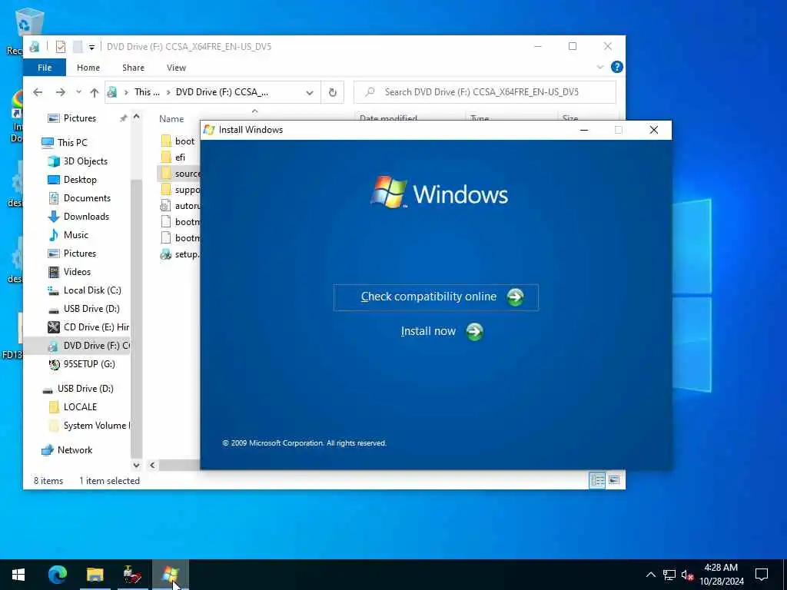Close the Install Windows dialog

pos(653,130)
